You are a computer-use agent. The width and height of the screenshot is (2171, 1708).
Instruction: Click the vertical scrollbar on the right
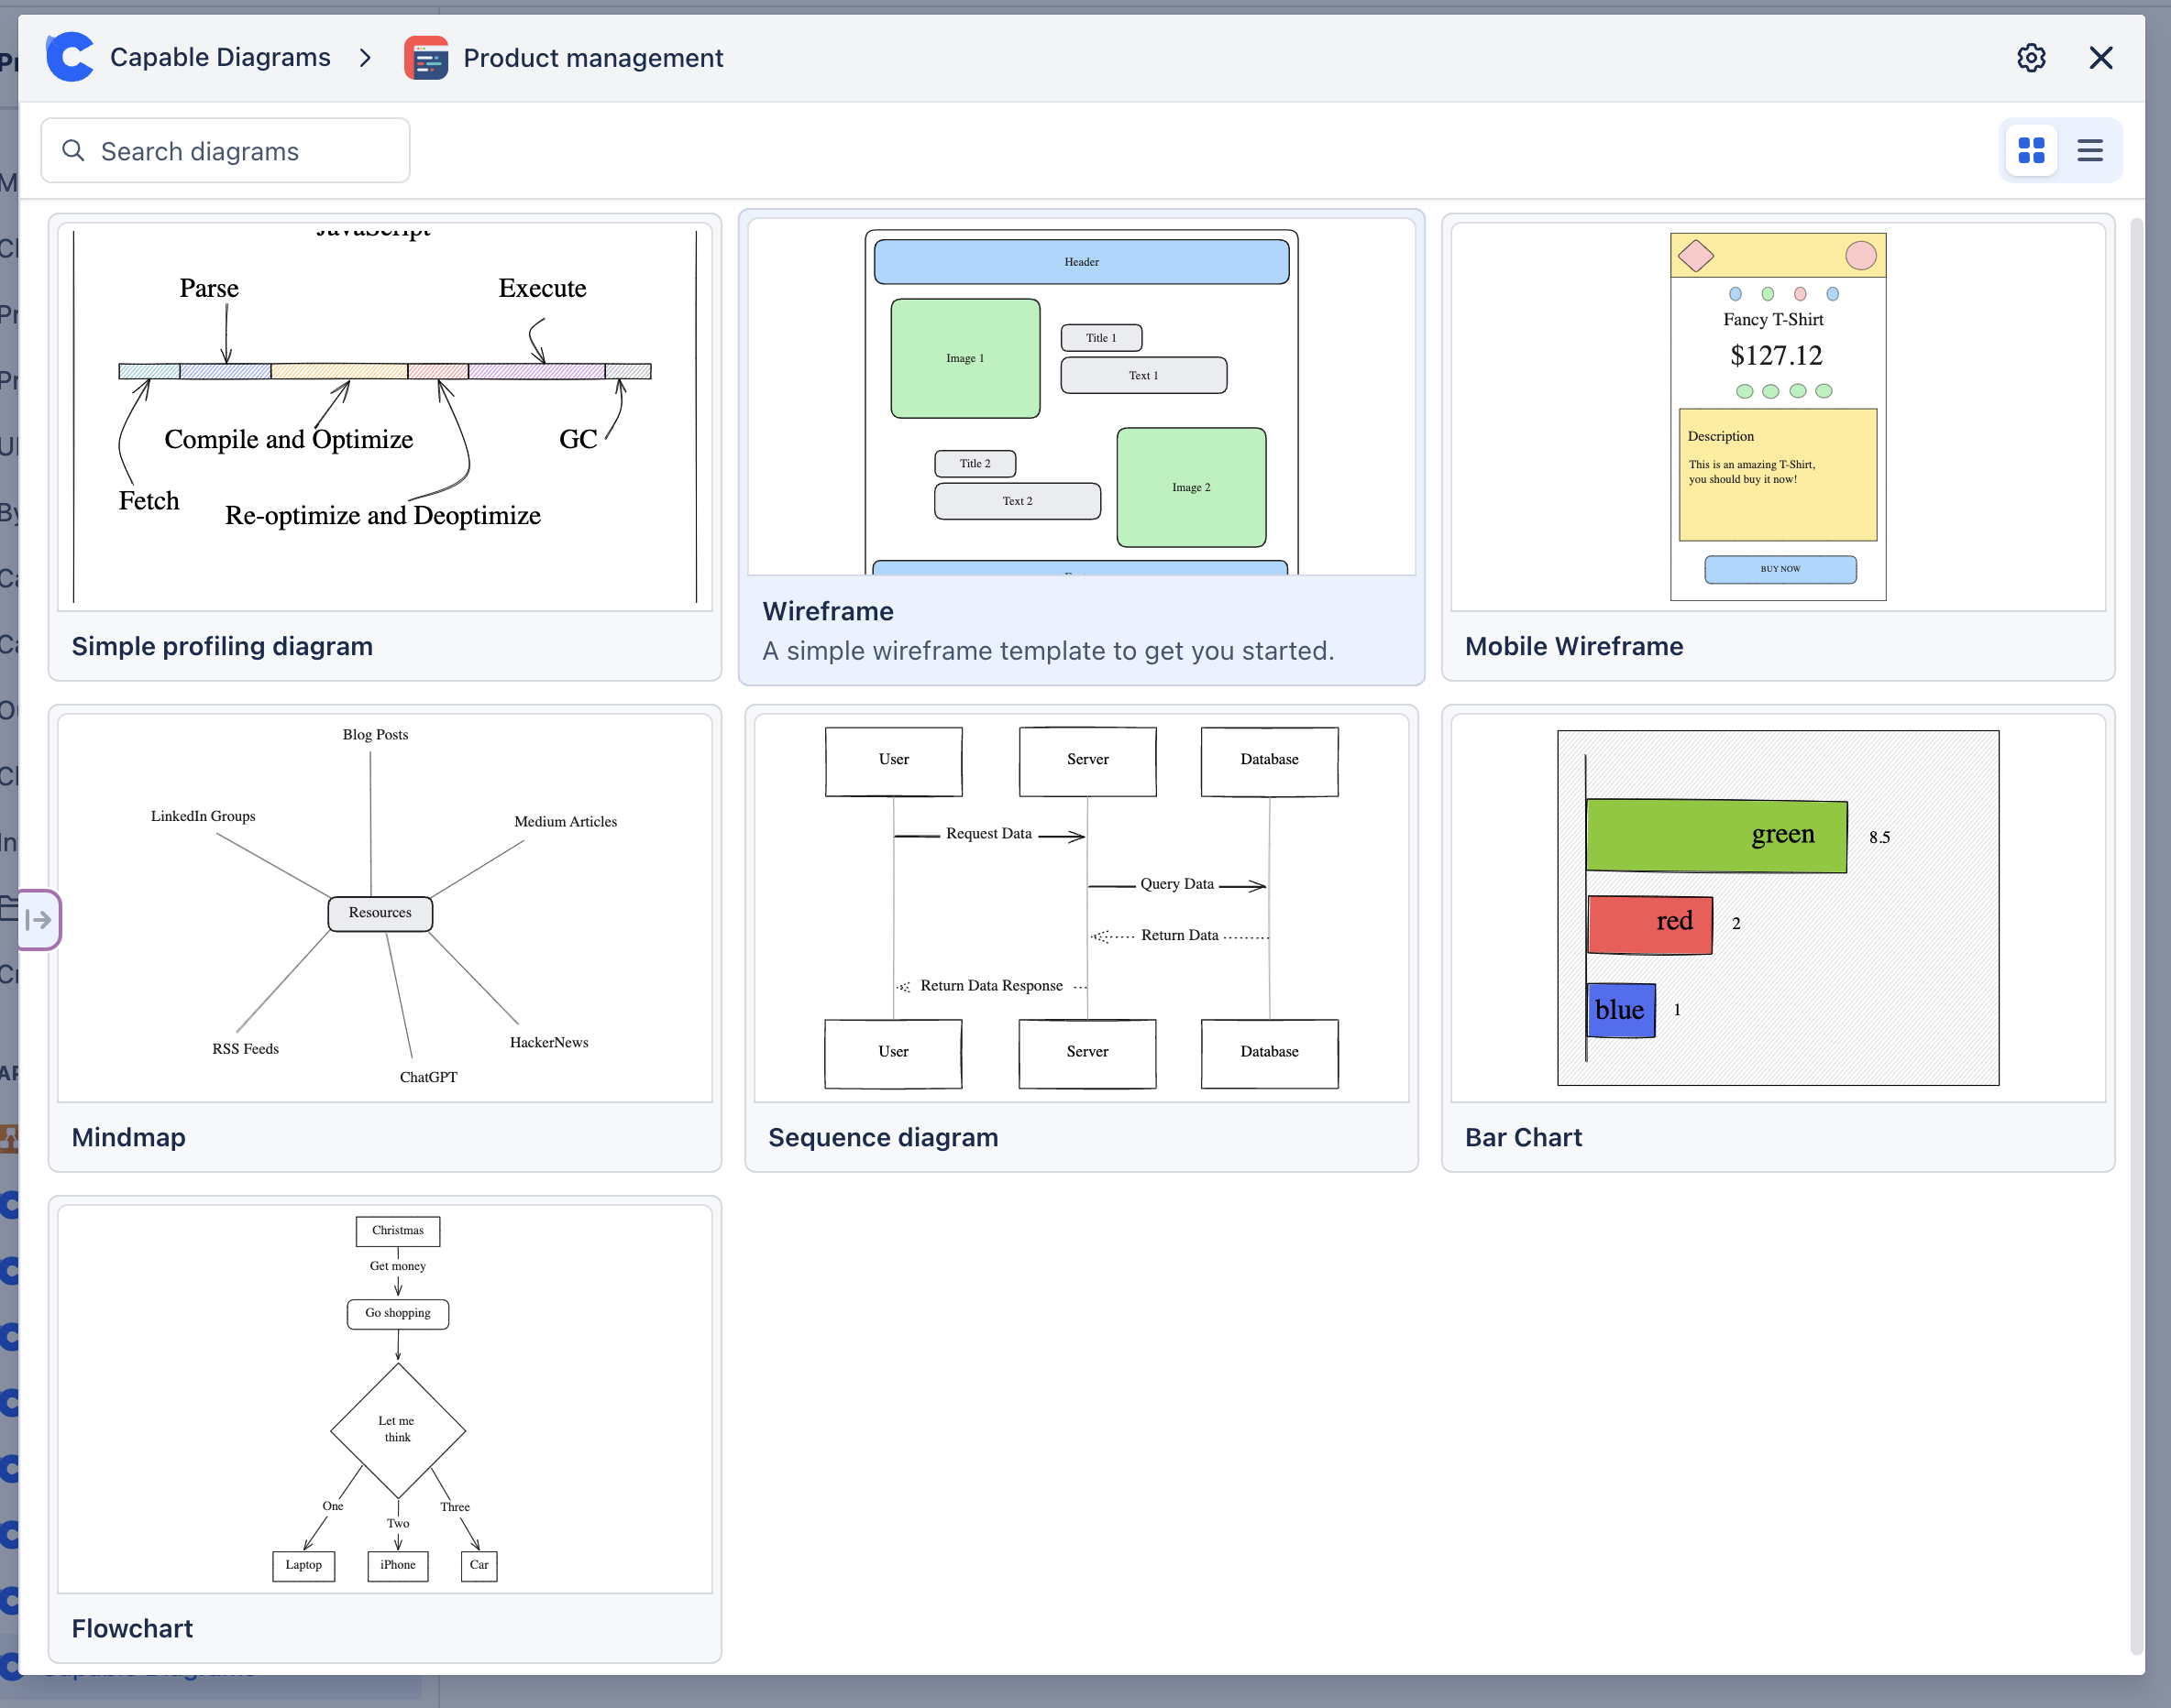point(2136,935)
